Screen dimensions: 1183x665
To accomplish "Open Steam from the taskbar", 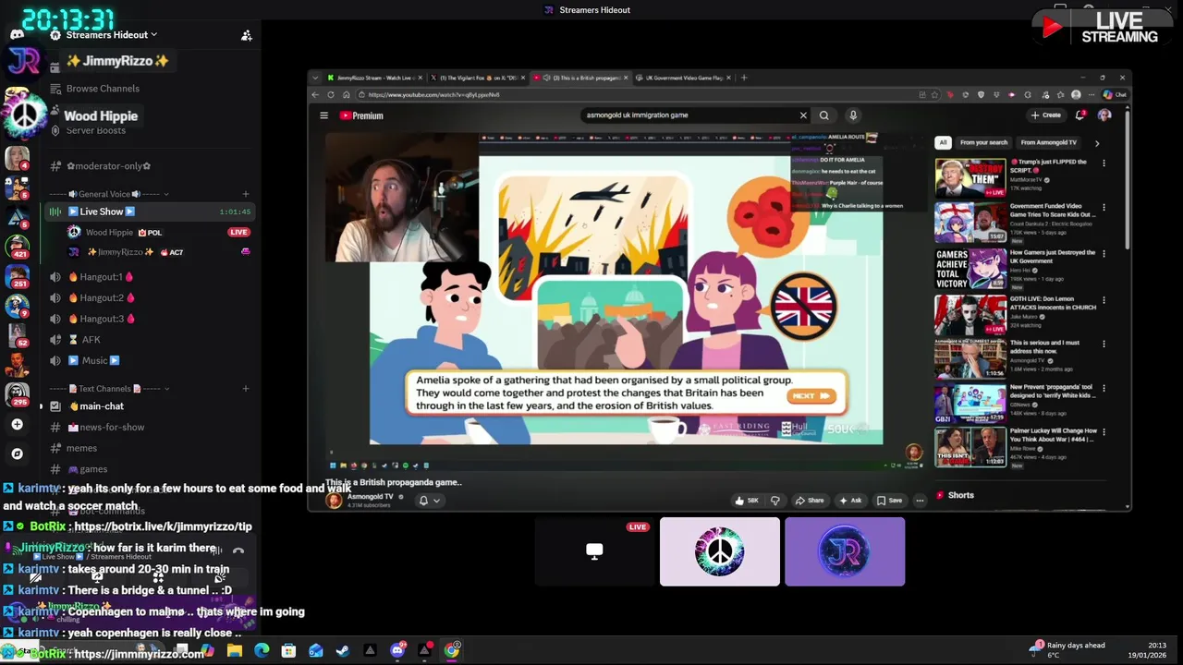I will coord(343,650).
